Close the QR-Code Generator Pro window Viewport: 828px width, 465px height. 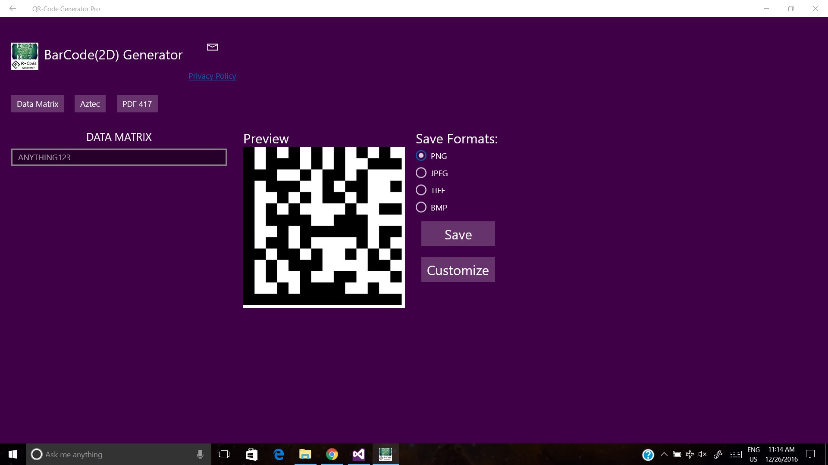click(x=815, y=9)
